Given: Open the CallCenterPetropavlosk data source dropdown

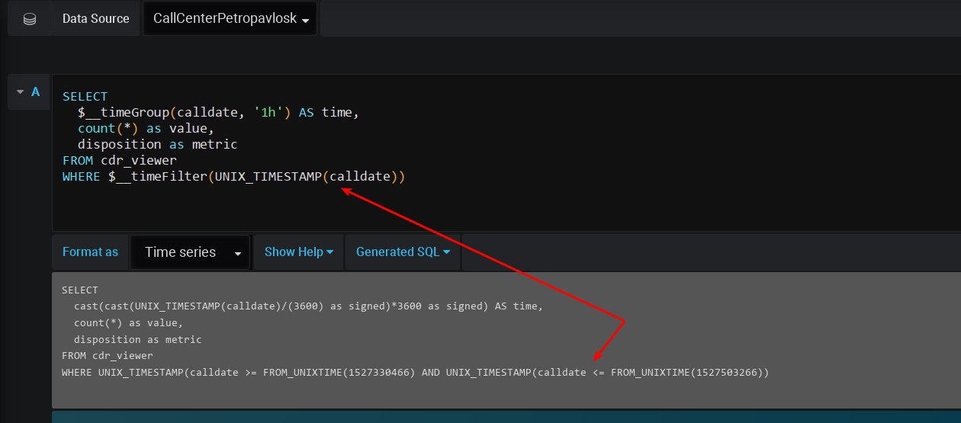Looking at the screenshot, I should (230, 18).
